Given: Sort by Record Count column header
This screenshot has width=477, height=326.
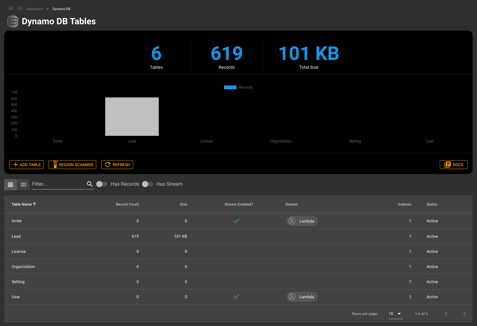Looking at the screenshot, I should (x=127, y=204).
